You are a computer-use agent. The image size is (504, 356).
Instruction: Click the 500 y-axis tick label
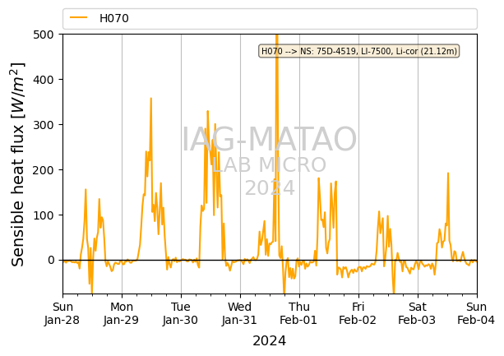44,35
